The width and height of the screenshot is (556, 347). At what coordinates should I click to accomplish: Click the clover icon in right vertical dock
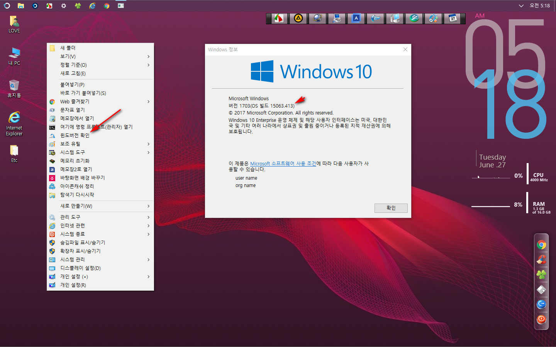pos(541,275)
